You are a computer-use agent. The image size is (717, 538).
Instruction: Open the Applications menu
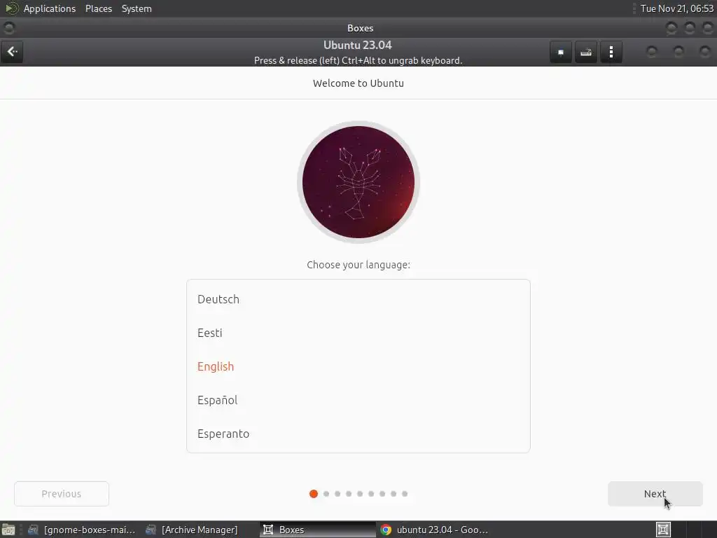(x=50, y=8)
